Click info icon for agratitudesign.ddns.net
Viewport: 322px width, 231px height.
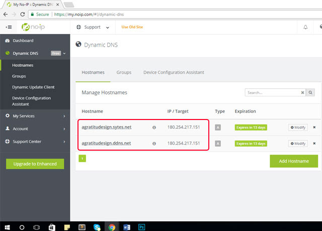pyautogui.click(x=154, y=144)
